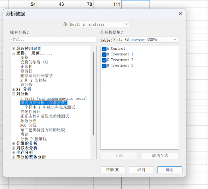Click the 取消 button
Viewport: 208px width, 189px height.
click(x=141, y=170)
